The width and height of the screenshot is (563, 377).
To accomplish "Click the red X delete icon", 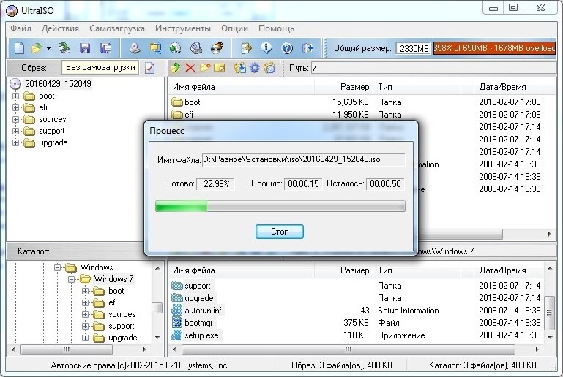I will click(x=190, y=68).
